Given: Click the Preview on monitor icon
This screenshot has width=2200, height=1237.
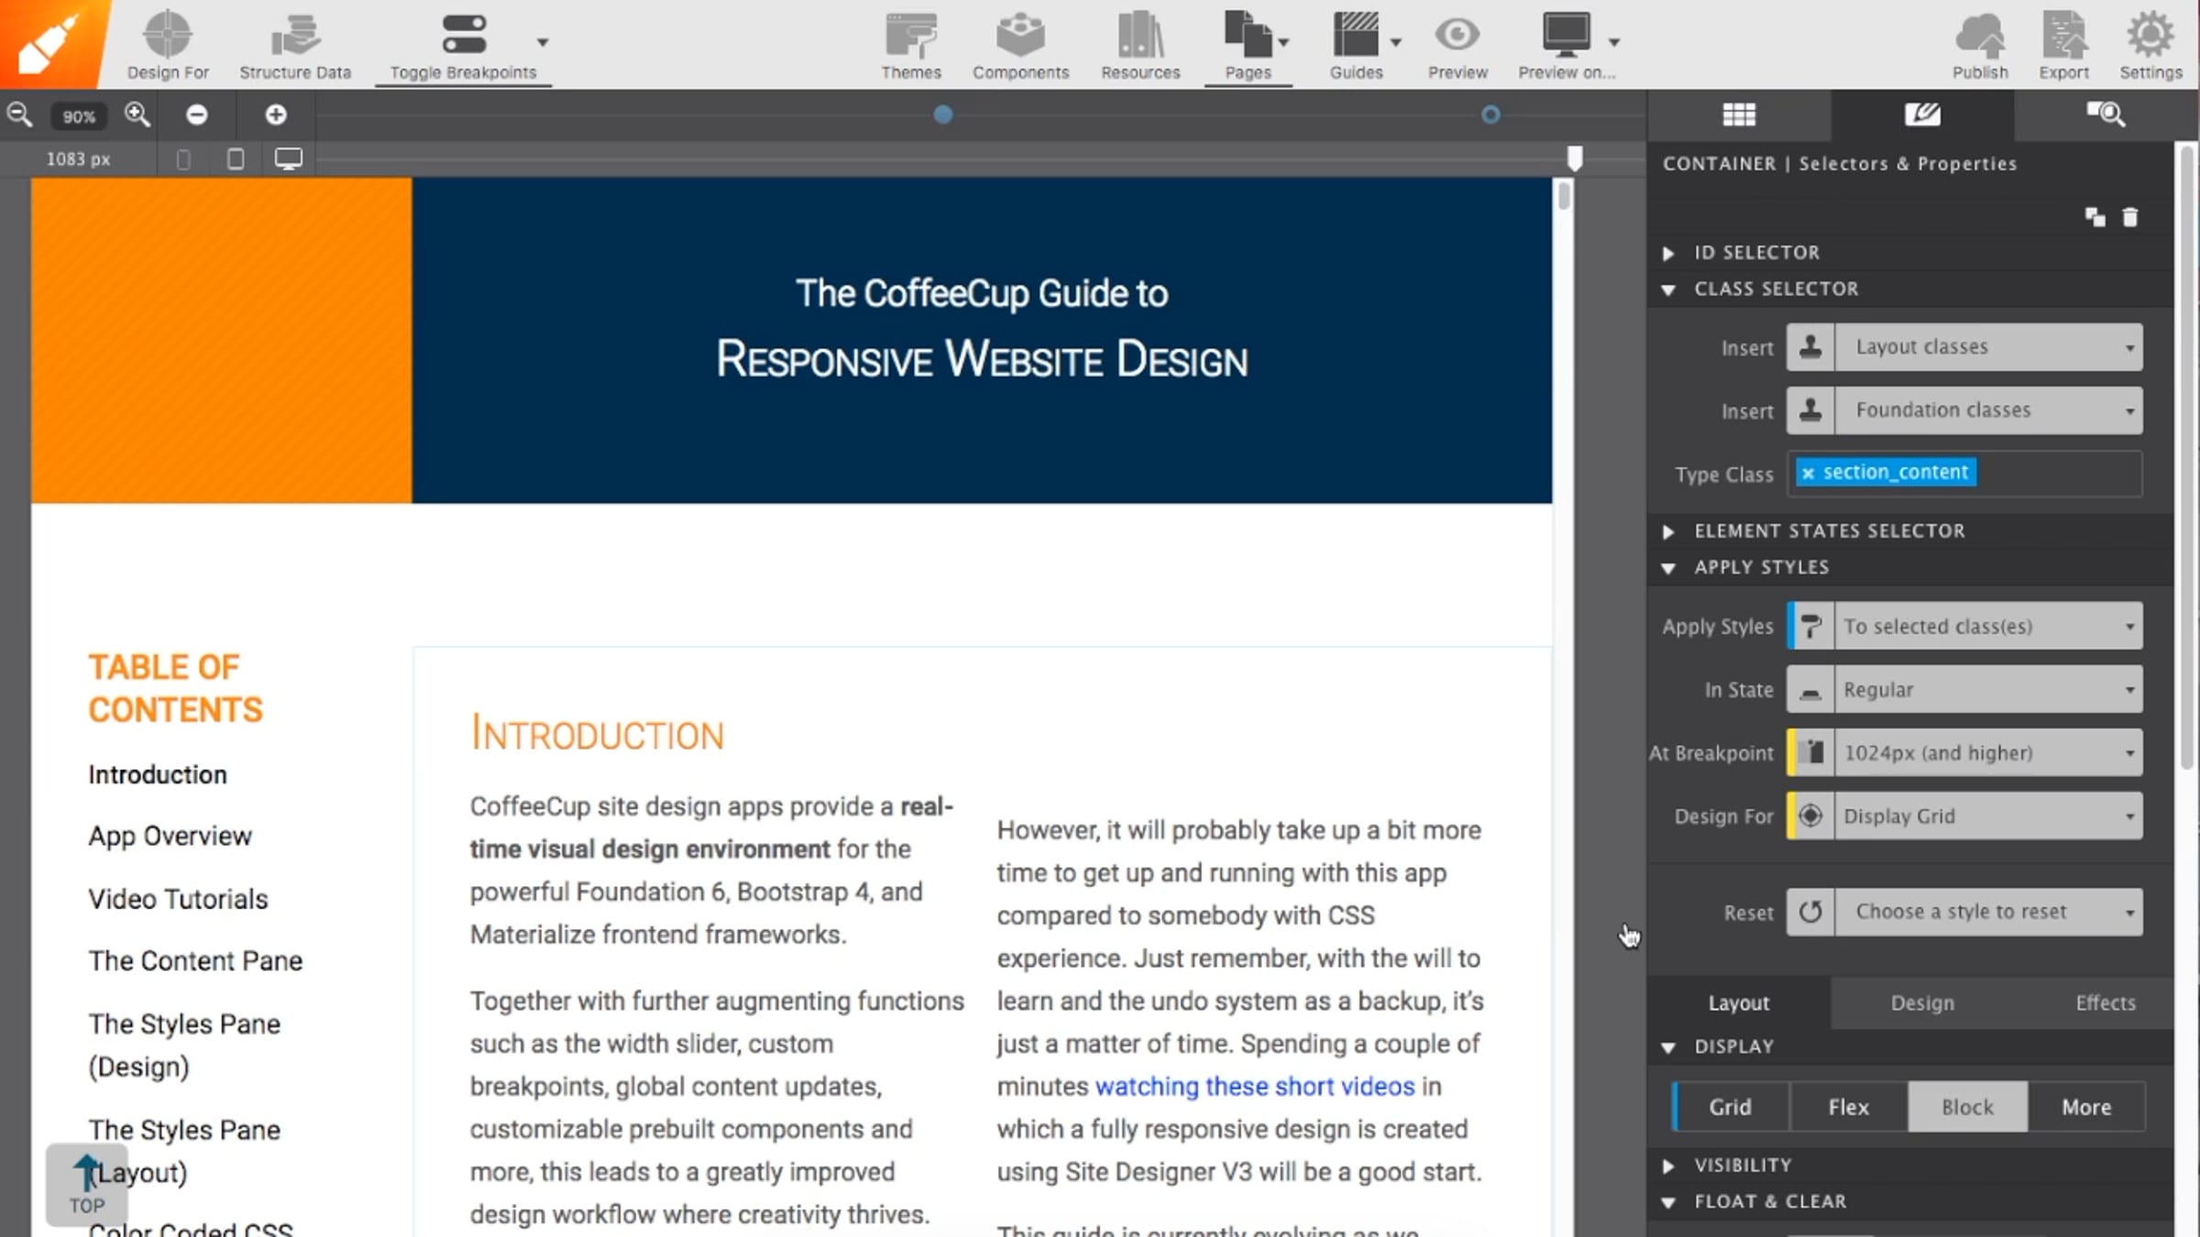Looking at the screenshot, I should pyautogui.click(x=1566, y=35).
